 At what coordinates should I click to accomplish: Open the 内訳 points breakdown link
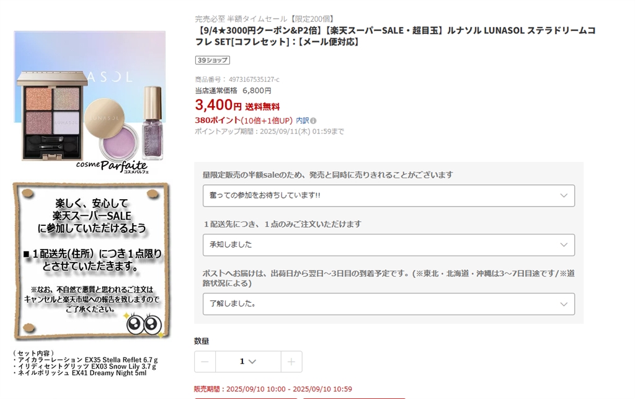(303, 120)
